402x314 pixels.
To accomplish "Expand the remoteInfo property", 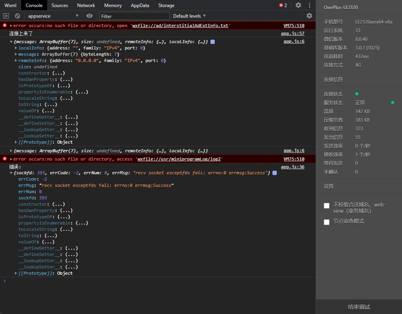I will pos(16,60).
